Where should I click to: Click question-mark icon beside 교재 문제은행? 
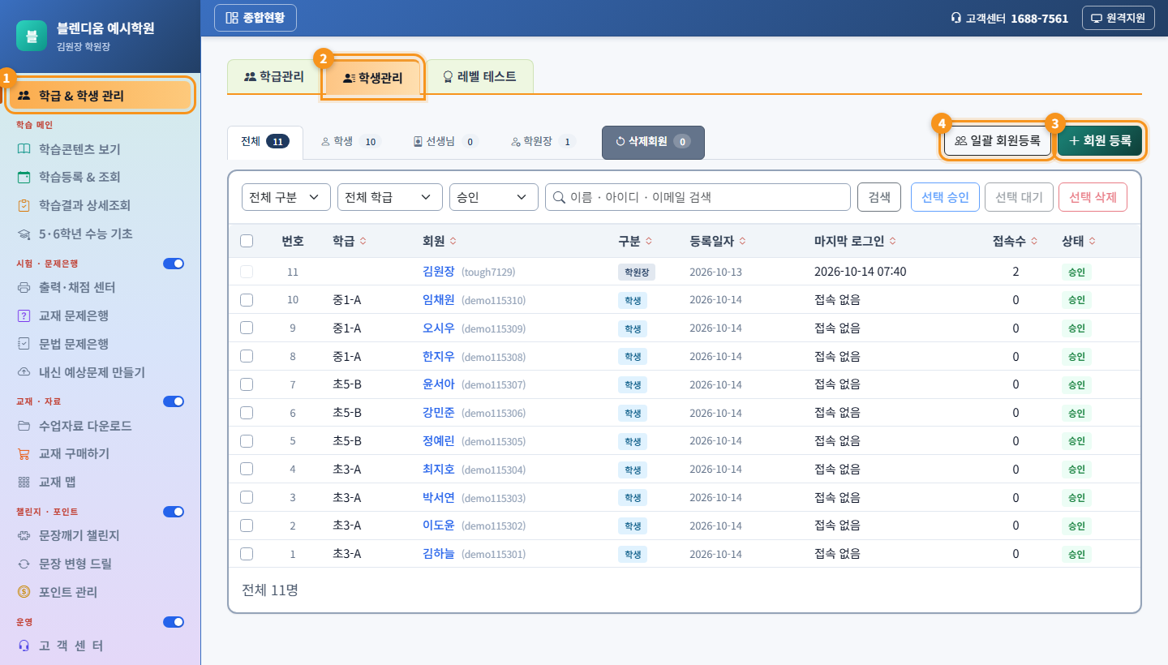tap(24, 315)
